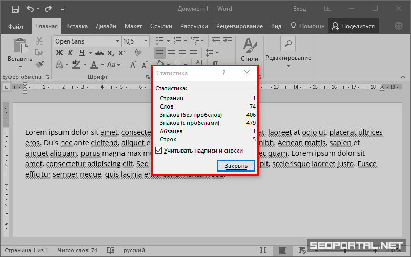The width and height of the screenshot is (411, 257).
Task: Toggle Print Layout view in status bar
Action: tap(282, 251)
